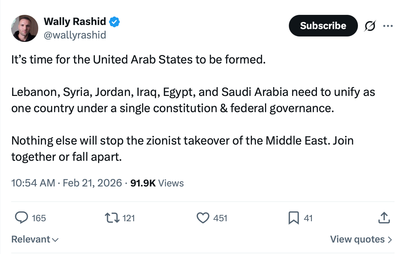405x254 pixels.
Task: Like the post with heart icon
Action: [203, 218]
